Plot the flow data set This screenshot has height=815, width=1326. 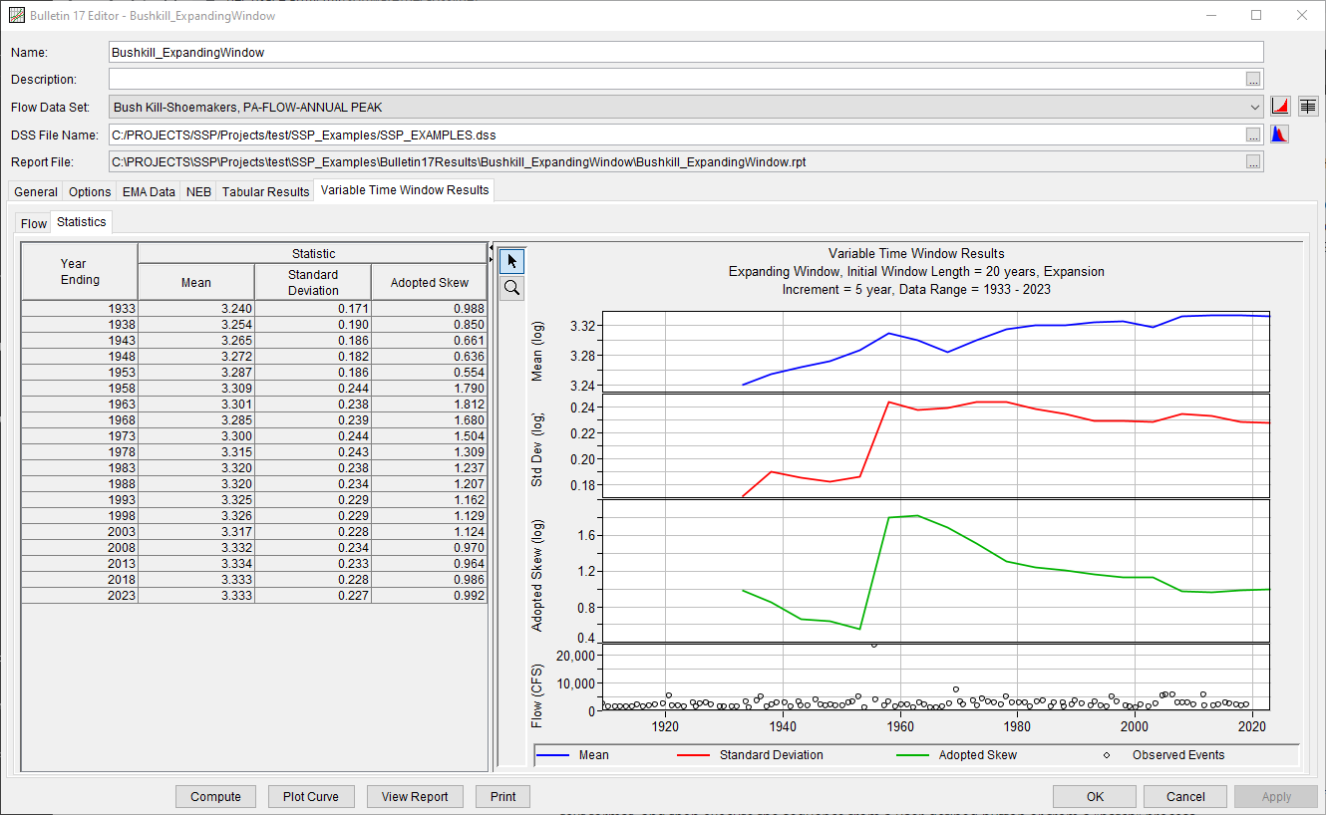1281,107
